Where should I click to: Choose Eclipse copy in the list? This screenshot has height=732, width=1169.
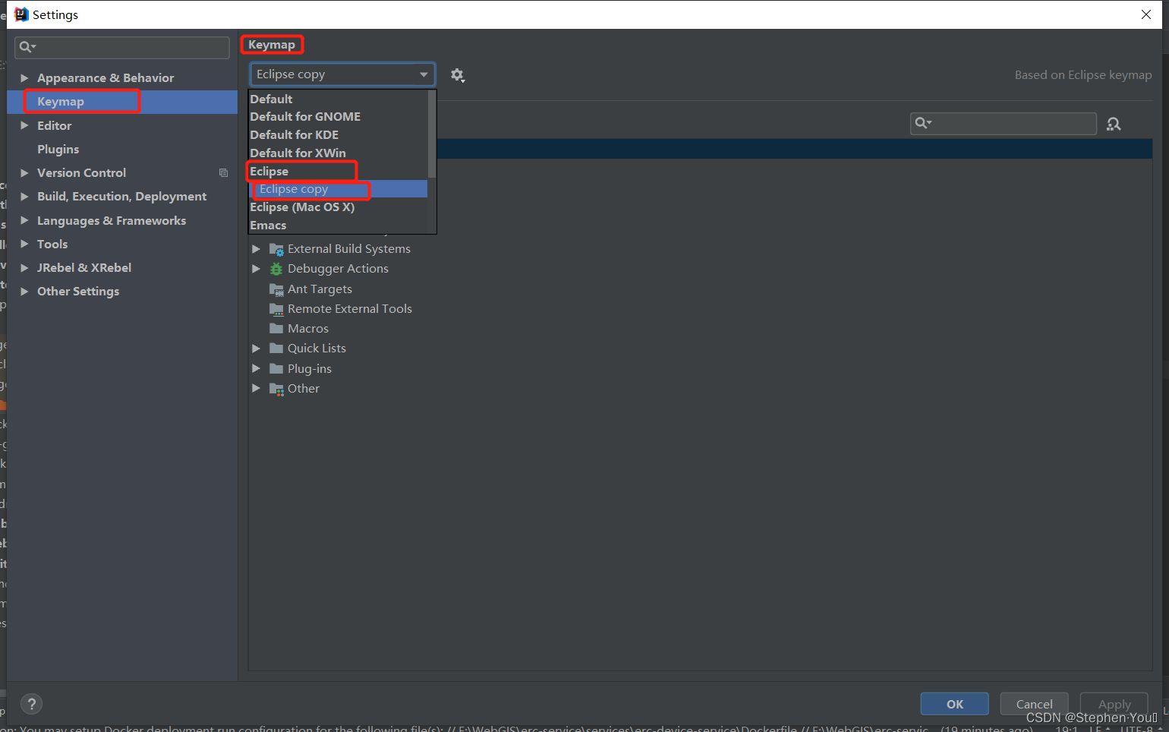tap(339, 189)
